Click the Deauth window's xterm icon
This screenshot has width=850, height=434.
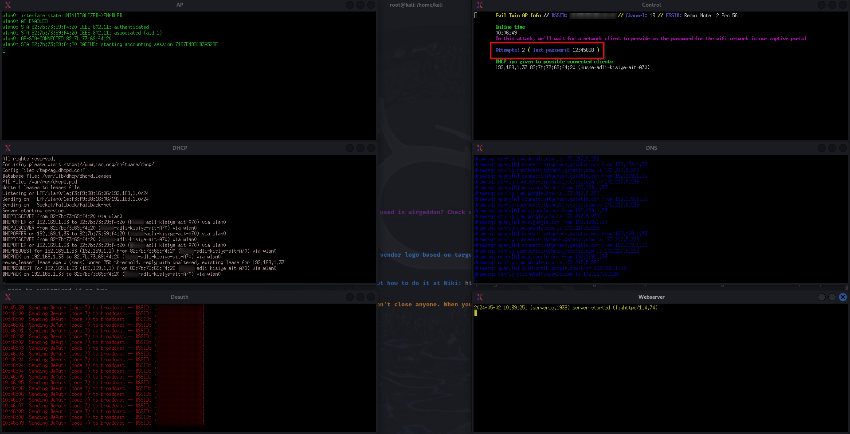click(8, 297)
